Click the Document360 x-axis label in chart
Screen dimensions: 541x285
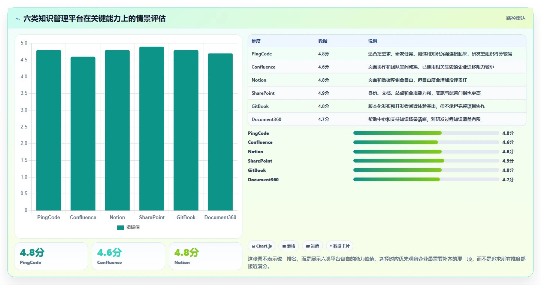(220, 217)
